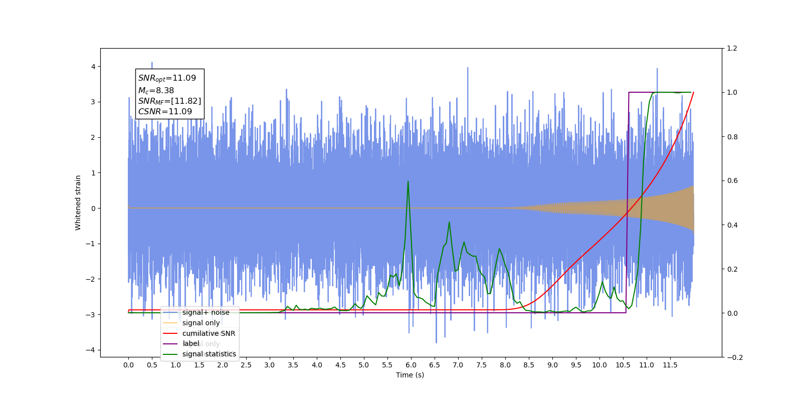Click the −2 tick label on left axis
Viewport: 802px width, 401px height.
91,279
